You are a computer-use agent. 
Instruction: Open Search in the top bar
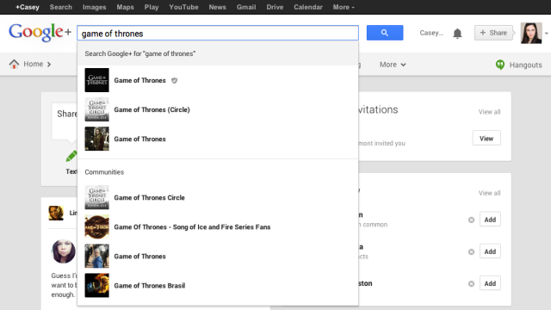click(x=61, y=7)
